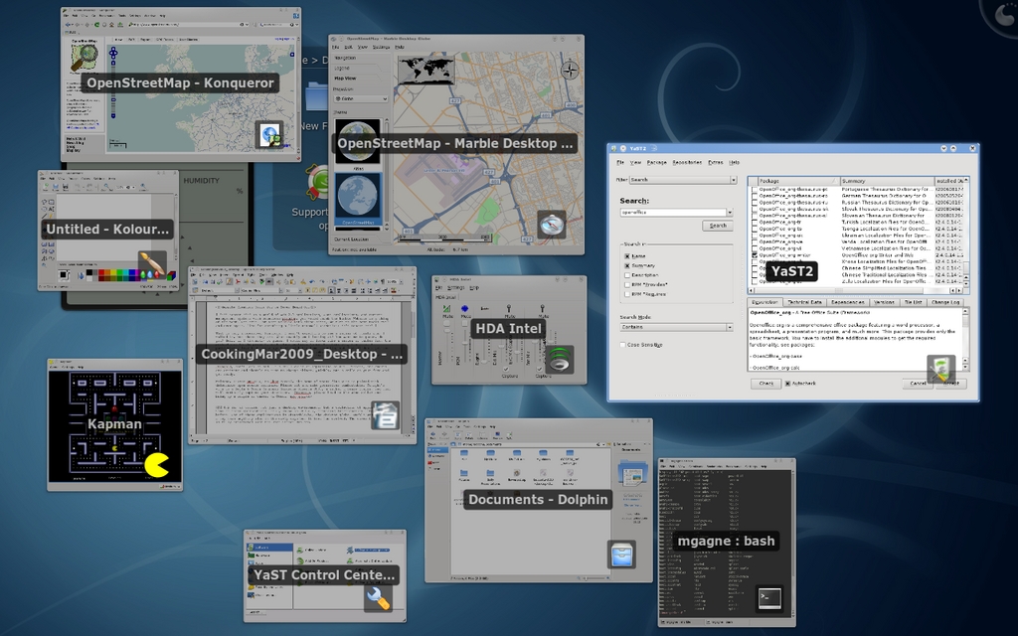Uncheck the Name search checkbox in YaST2
Viewport: 1018px width, 636px height.
click(627, 255)
